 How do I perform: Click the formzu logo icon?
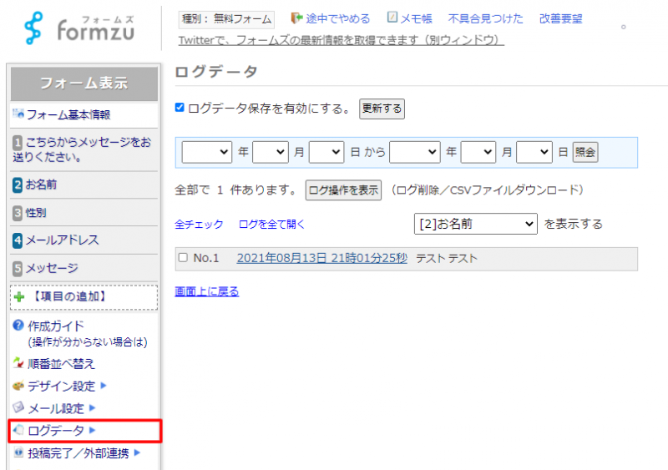(x=35, y=30)
